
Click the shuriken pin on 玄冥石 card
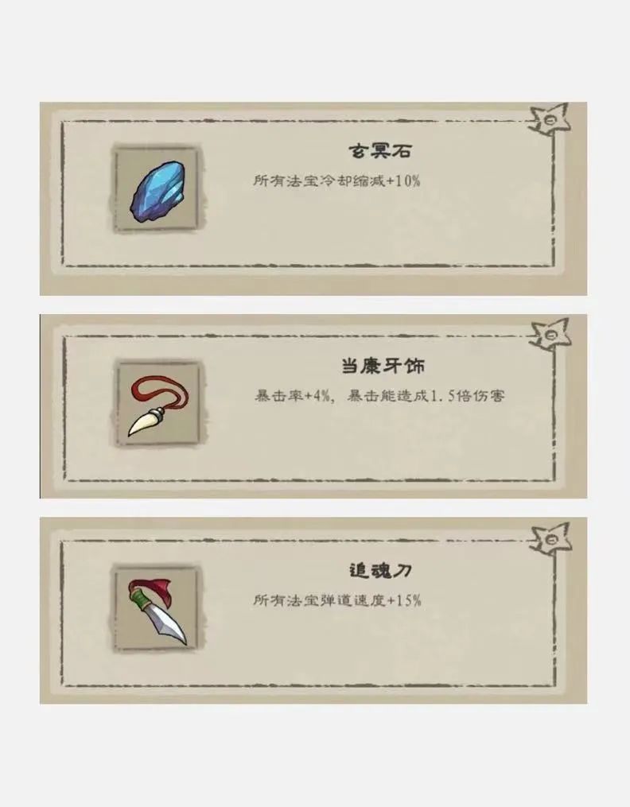tap(550, 119)
